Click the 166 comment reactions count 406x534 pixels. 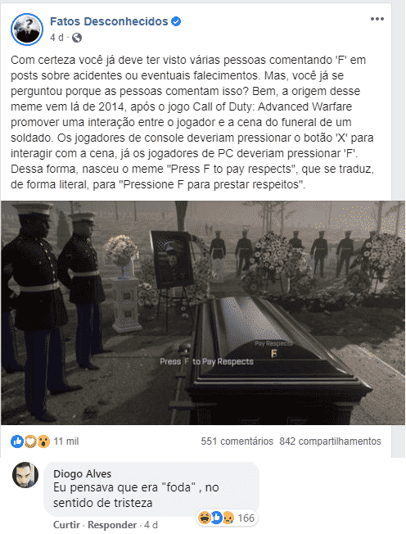point(246,518)
